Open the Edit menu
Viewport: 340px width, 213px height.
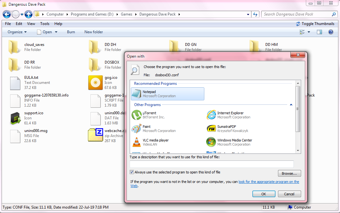(x=19, y=24)
